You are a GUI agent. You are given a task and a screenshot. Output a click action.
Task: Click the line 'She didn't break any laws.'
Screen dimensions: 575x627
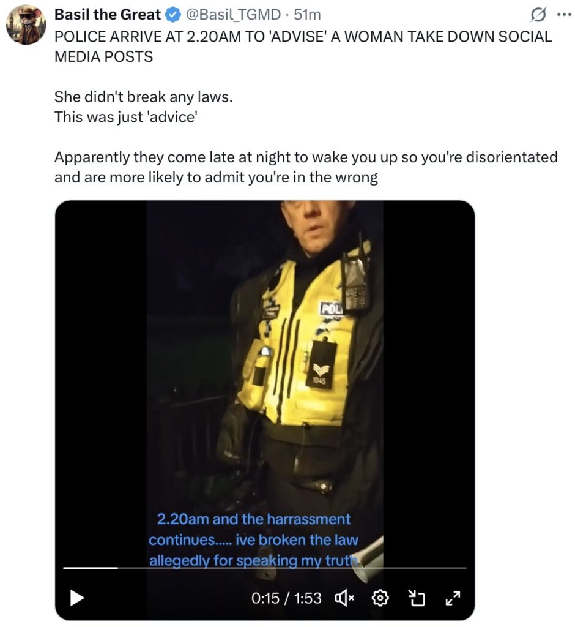144,97
